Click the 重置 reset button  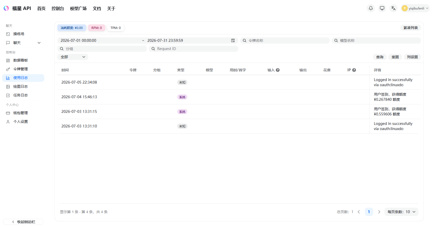click(395, 57)
